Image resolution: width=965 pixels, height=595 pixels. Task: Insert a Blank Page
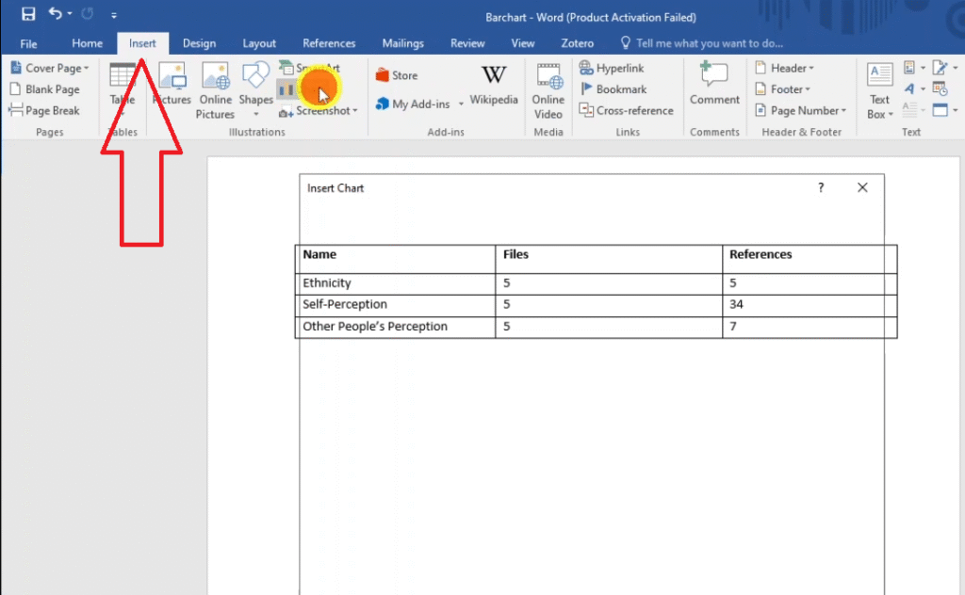pyautogui.click(x=45, y=89)
